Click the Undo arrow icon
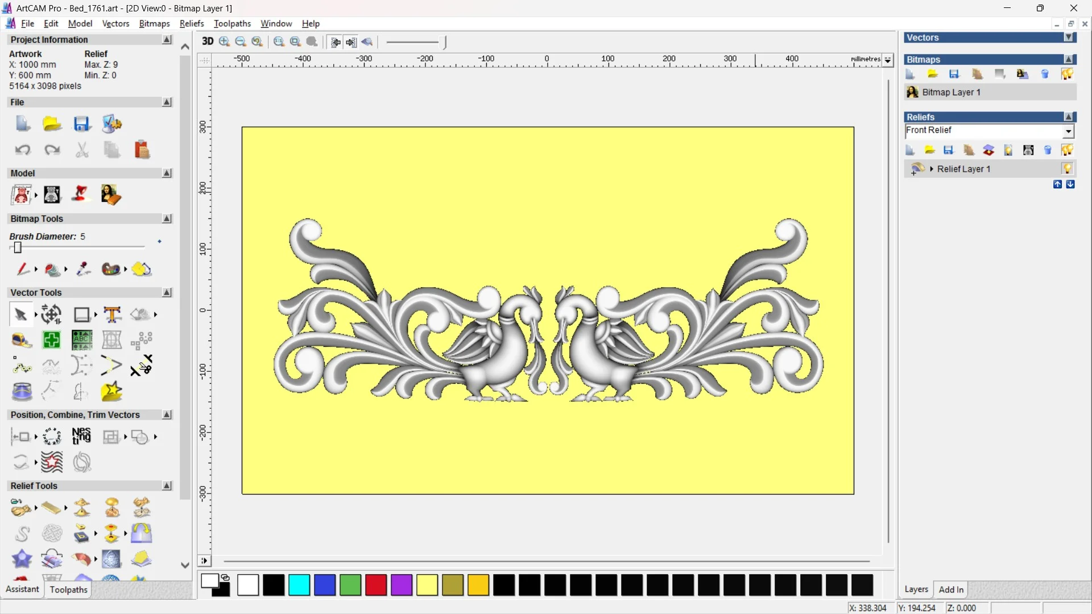 (22, 150)
